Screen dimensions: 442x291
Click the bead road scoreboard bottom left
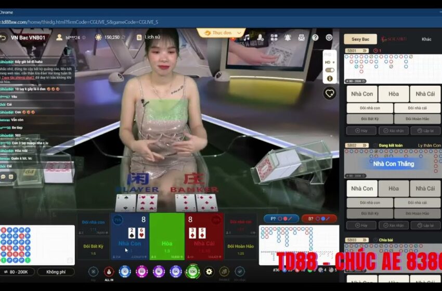(37, 245)
